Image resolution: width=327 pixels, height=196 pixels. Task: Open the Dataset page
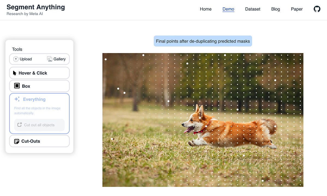coord(253,9)
